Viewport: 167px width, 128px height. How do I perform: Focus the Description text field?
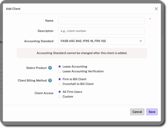pos(101,31)
